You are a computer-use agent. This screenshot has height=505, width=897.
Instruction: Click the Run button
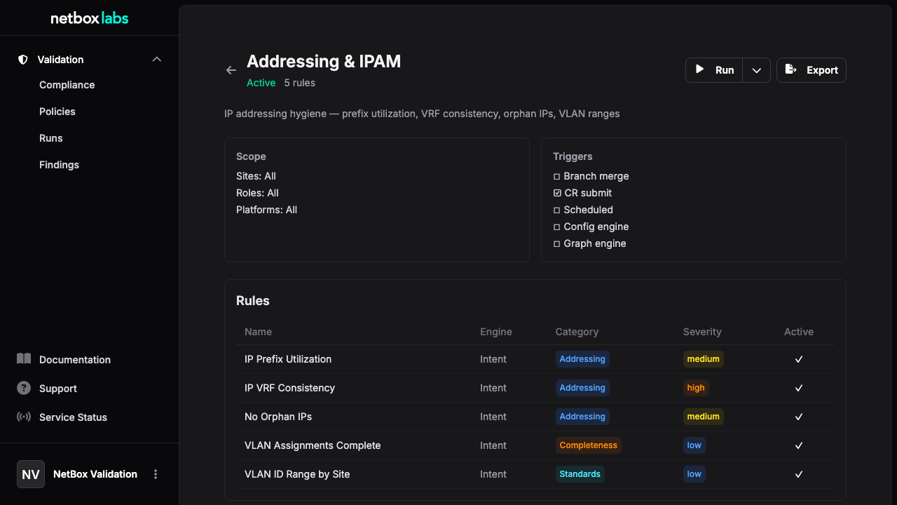coord(714,70)
